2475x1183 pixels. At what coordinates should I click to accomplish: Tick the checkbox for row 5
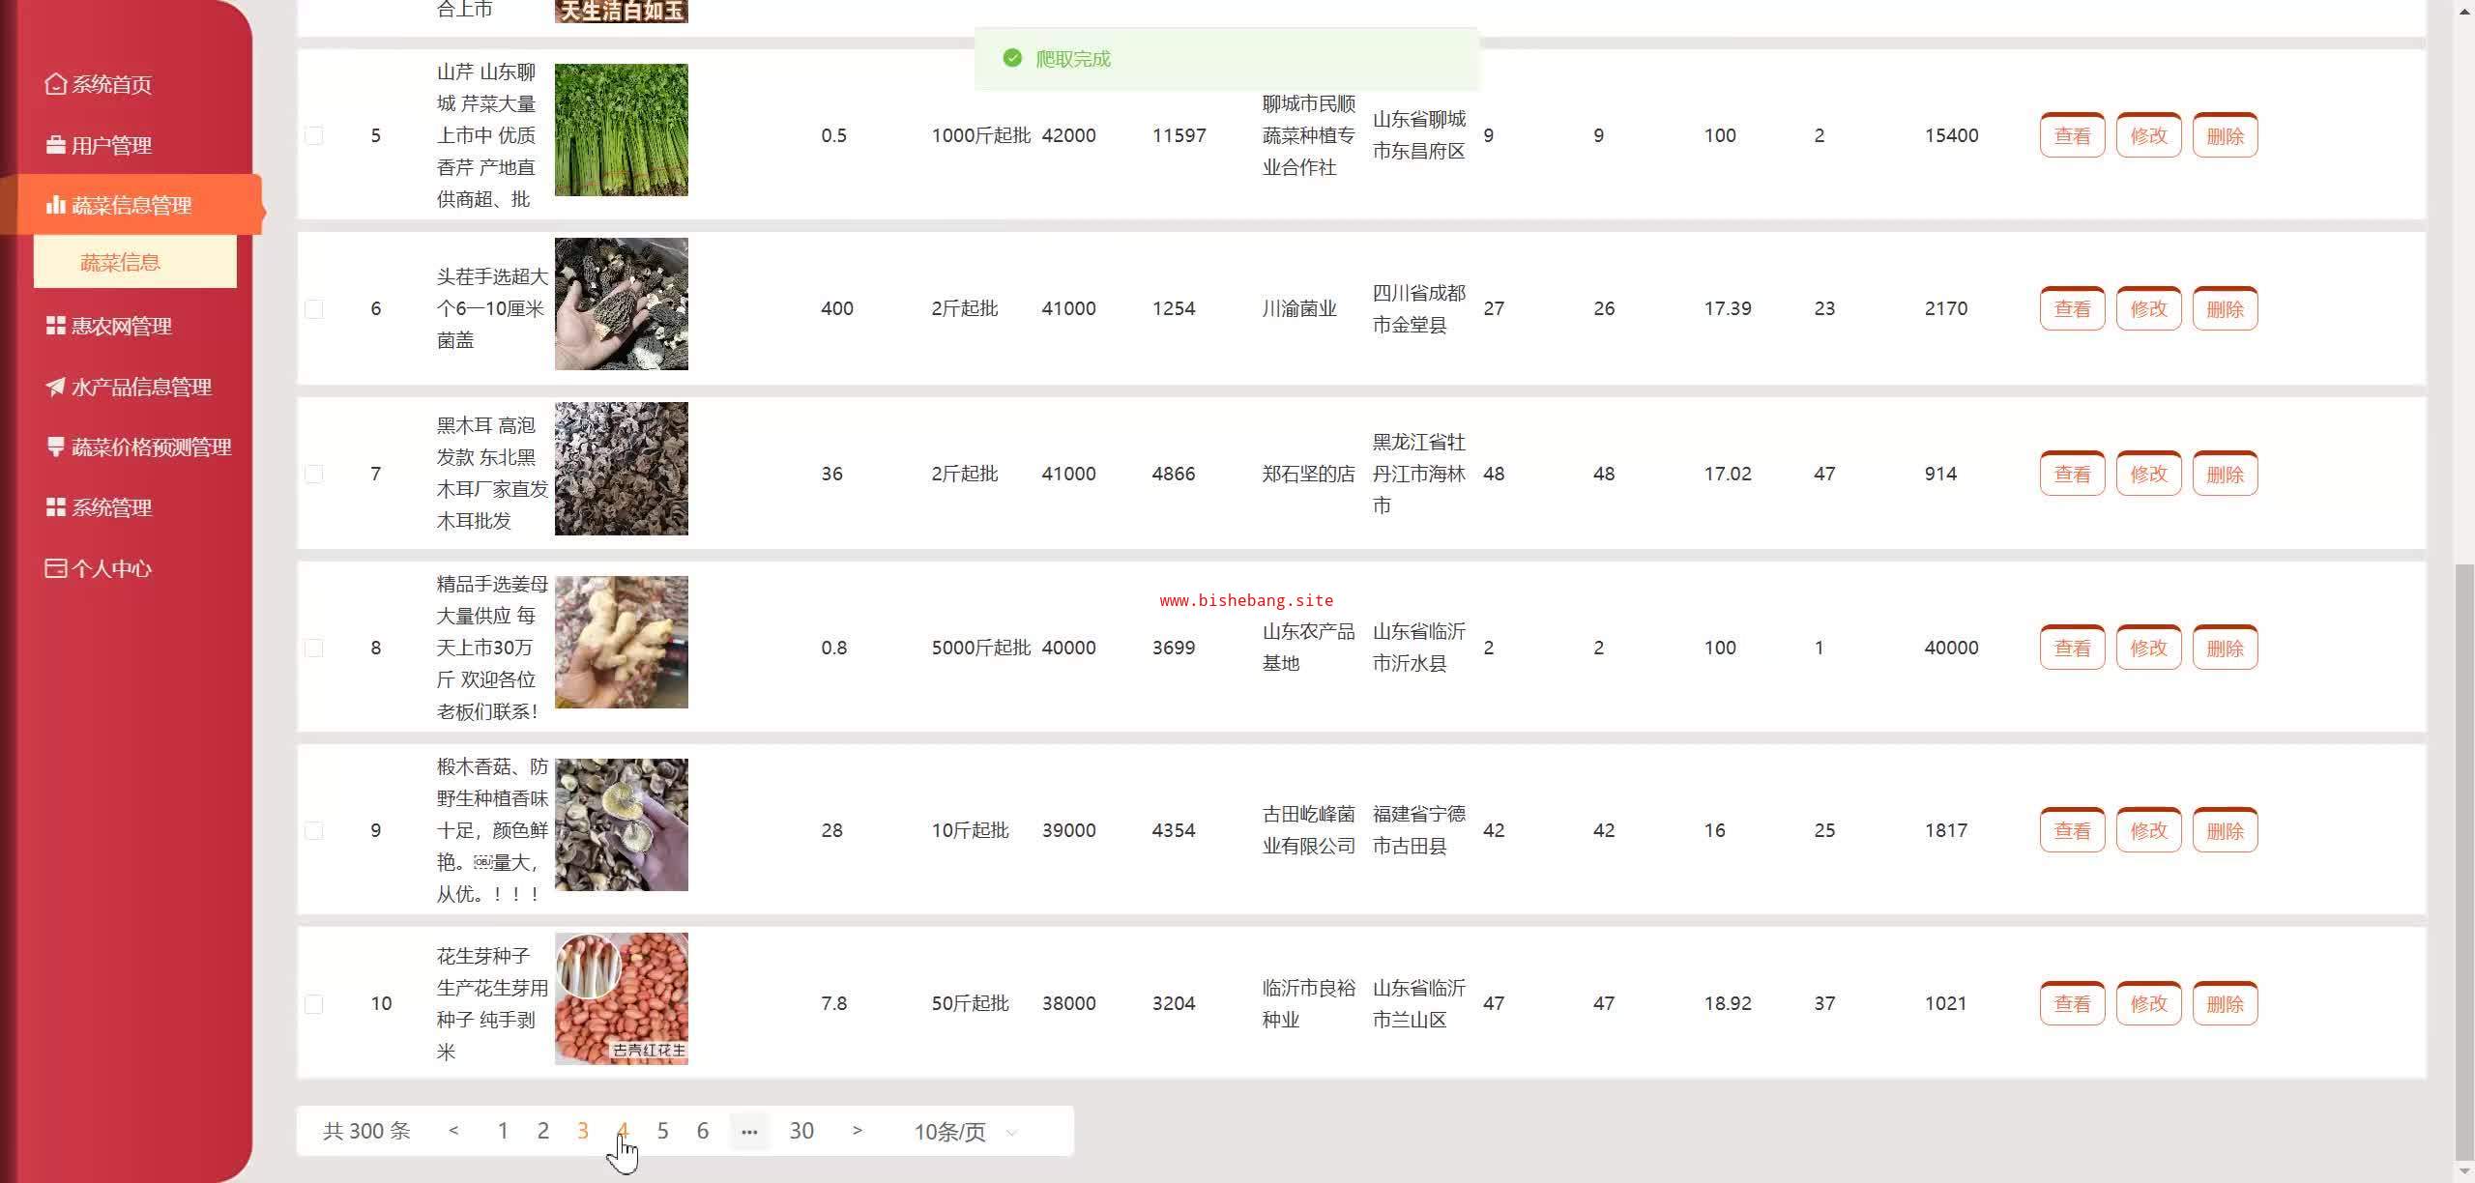point(314,135)
